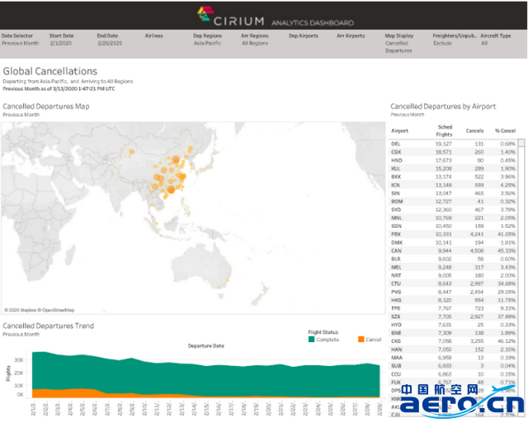Select the BLR airport row
Screen dimensions: 528x423
point(453,259)
